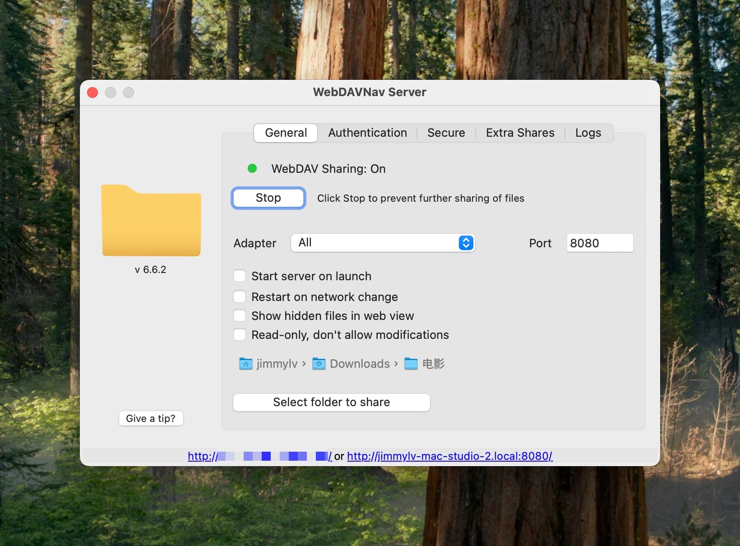Open the Extra Shares tab
The width and height of the screenshot is (740, 546).
(520, 133)
